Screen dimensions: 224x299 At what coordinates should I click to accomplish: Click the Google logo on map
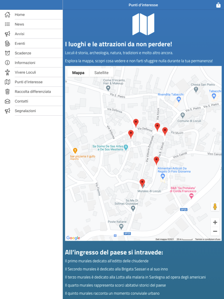point(73,238)
